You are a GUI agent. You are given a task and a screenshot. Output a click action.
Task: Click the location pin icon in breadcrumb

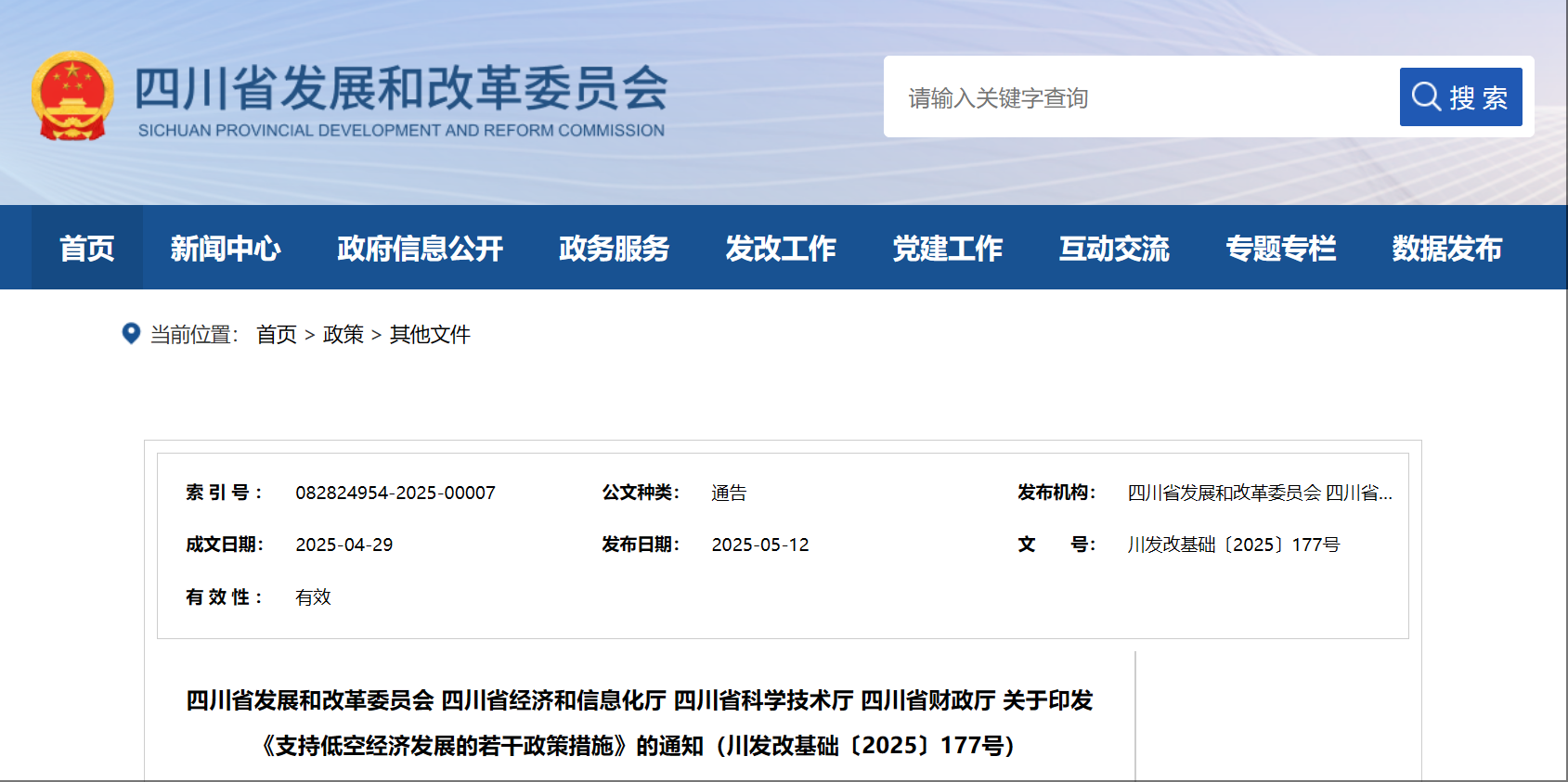[131, 333]
